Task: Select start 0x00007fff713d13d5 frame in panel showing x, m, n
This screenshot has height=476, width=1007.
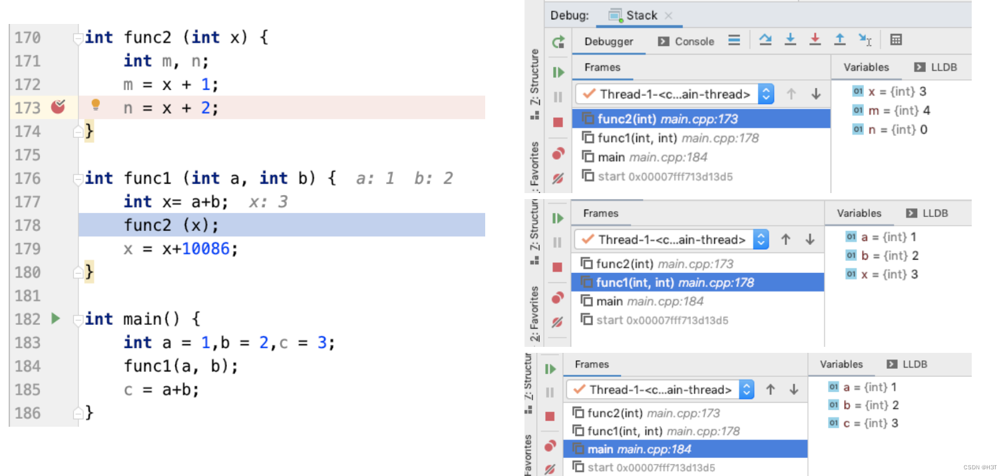Action: pyautogui.click(x=701, y=176)
